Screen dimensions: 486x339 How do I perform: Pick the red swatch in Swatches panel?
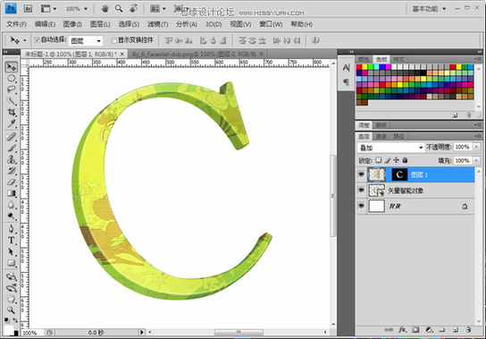point(359,67)
